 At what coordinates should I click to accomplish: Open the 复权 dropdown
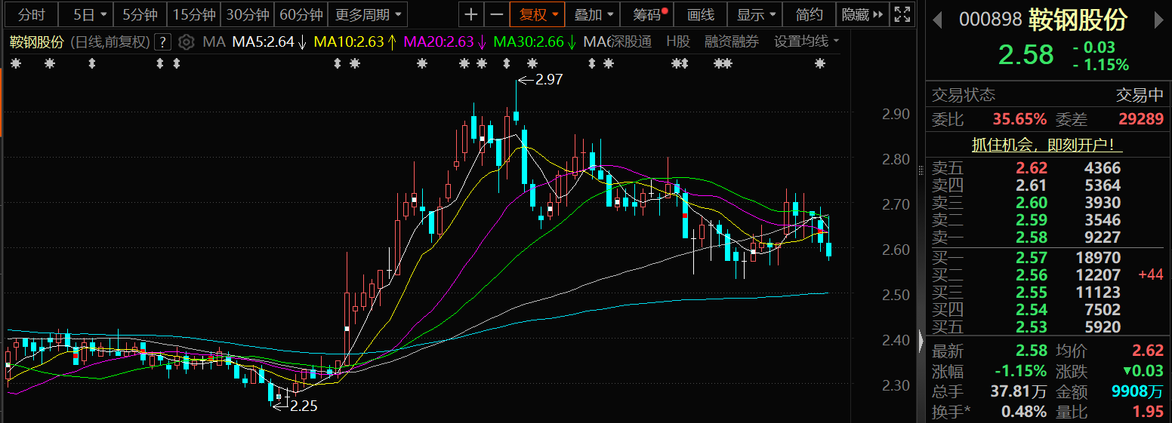[538, 14]
